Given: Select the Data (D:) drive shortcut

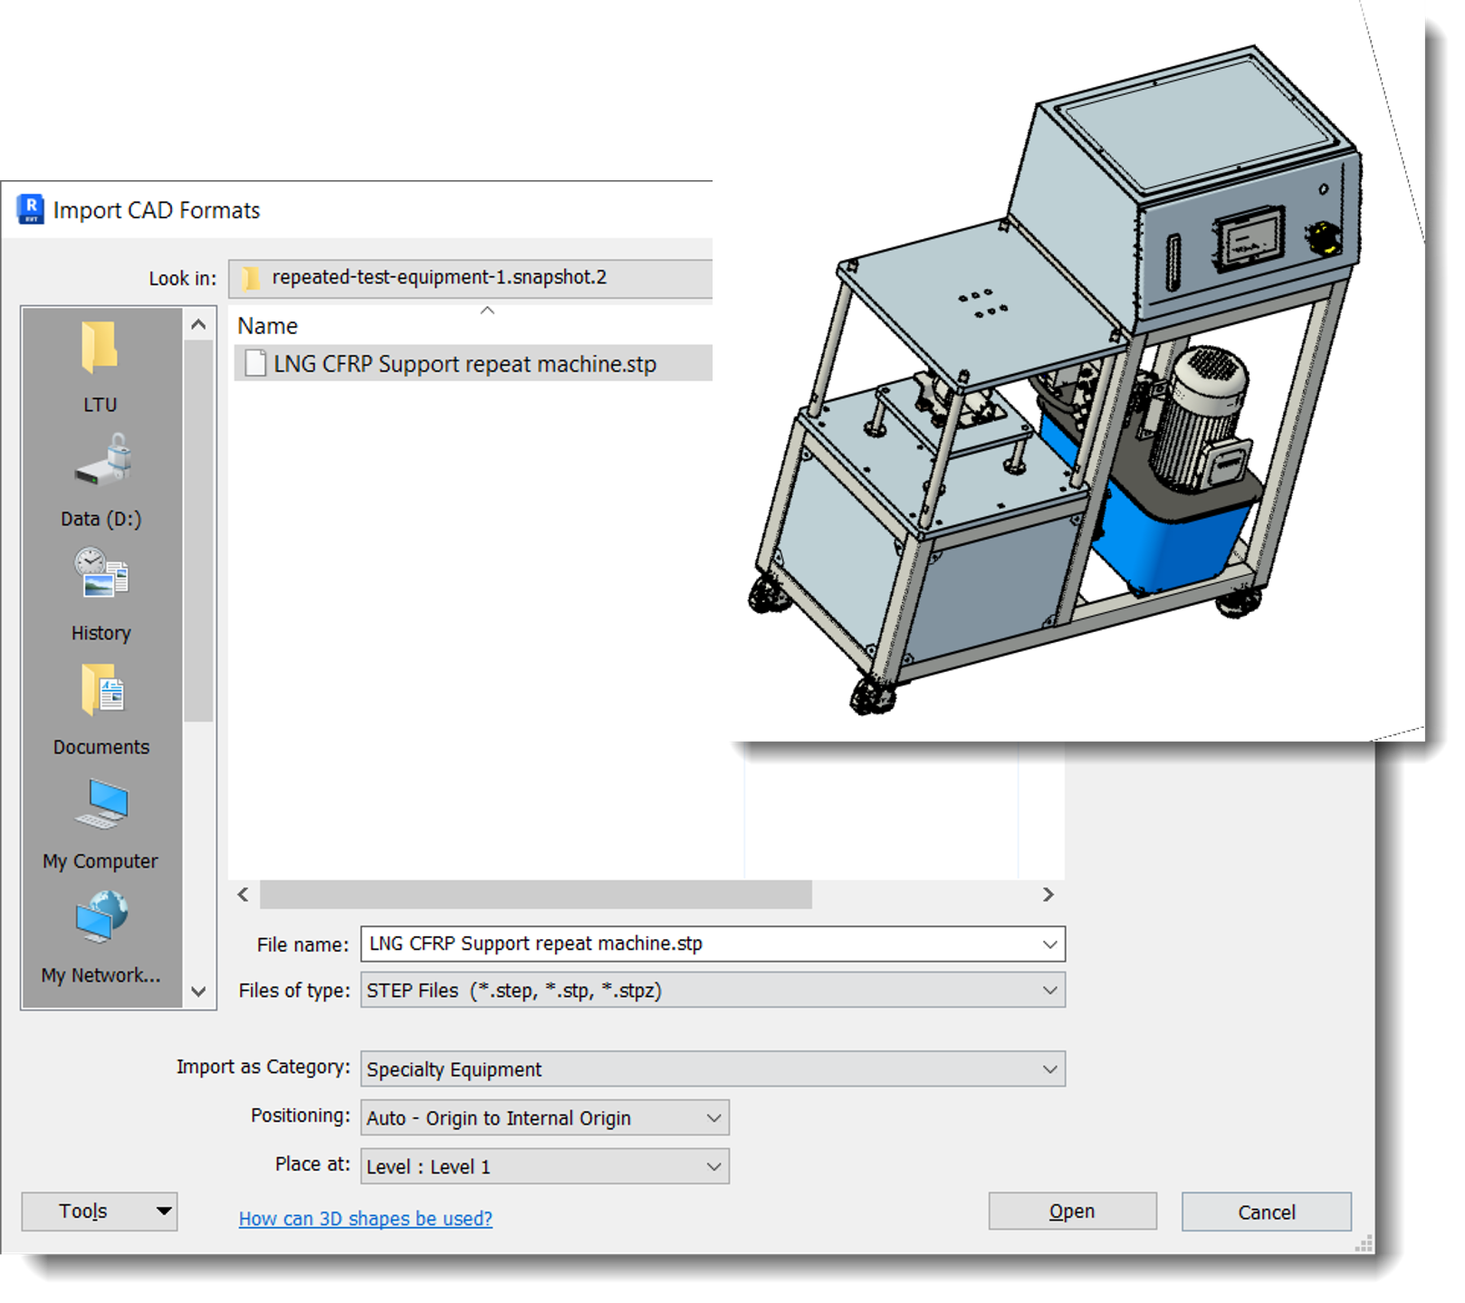Looking at the screenshot, I should click(101, 480).
